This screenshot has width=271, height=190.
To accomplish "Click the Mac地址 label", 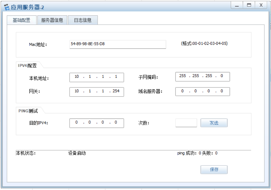I will click(38, 45).
